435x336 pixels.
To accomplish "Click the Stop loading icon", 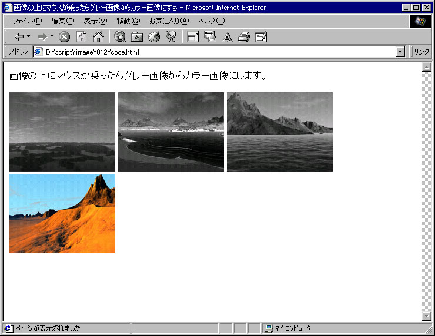I will pos(64,36).
